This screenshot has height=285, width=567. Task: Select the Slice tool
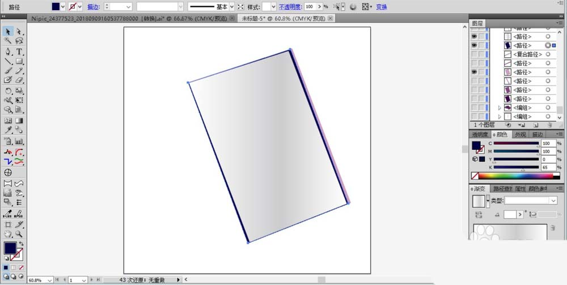pos(19,224)
